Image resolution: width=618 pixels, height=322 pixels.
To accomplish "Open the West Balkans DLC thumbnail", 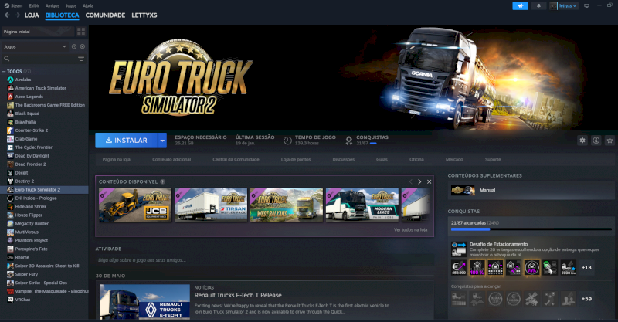I will pos(287,205).
